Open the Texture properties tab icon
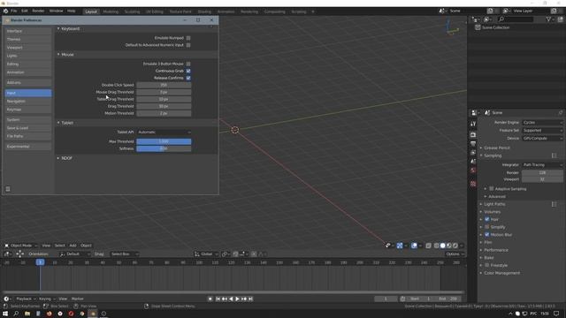 473,184
